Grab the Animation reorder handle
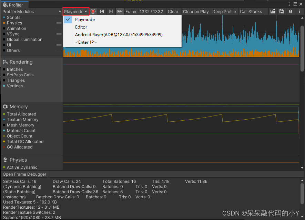305x220 pixels. [x=59, y=28]
